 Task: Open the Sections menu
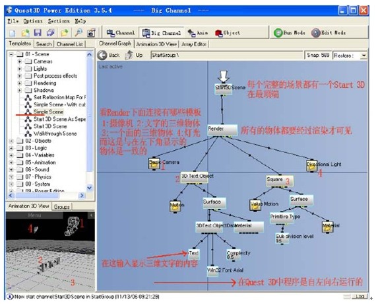click(x=59, y=21)
